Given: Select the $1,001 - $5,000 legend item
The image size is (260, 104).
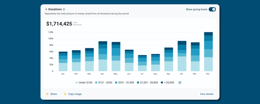Looking at the screenshot, I should (x=147, y=83).
